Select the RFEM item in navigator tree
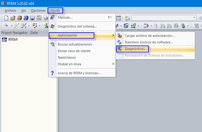Screen dimensions: 202x132 [x=10, y=39]
